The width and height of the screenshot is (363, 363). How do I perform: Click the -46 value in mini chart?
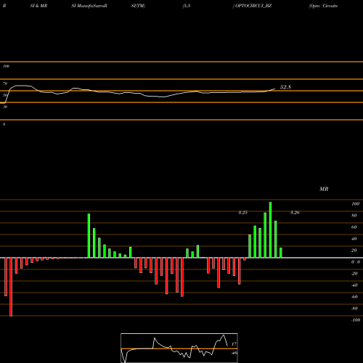(234, 353)
